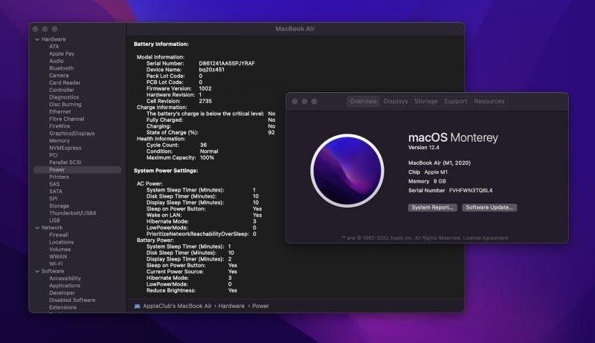The height and width of the screenshot is (343, 595).
Task: Select USB in the sidebar
Action: point(54,220)
